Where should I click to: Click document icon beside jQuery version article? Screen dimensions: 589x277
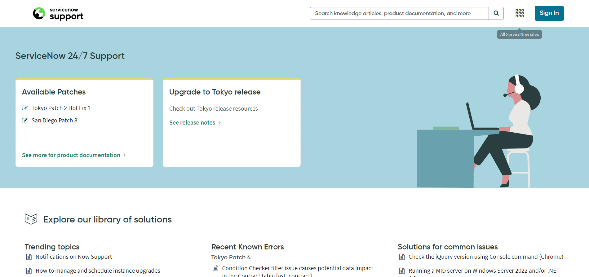(402, 257)
